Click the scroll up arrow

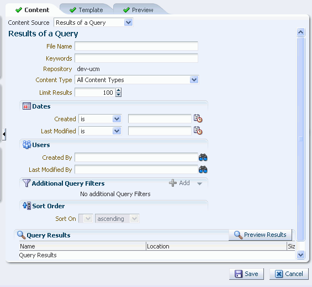pyautogui.click(x=300, y=32)
